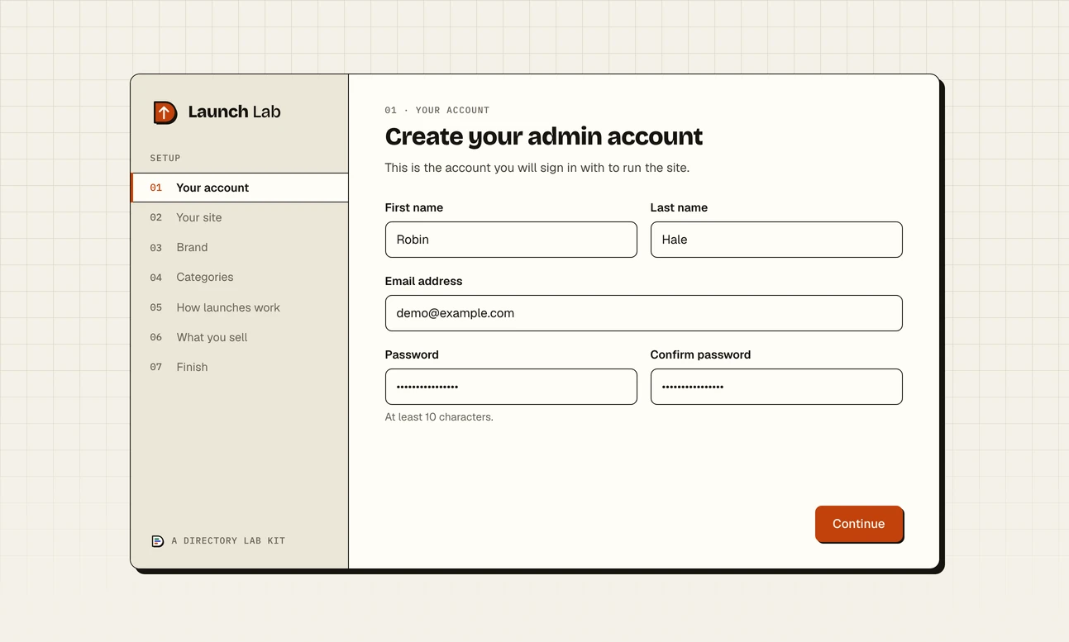Click the Continue button
The image size is (1069, 642).
(858, 524)
